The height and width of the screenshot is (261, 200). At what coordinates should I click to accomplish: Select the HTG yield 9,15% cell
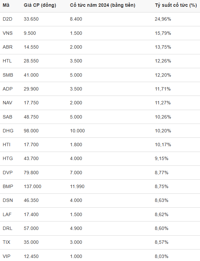click(x=162, y=158)
